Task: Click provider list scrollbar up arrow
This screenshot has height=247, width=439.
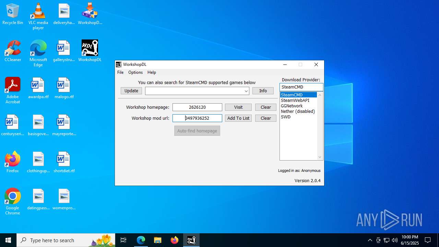Action: click(x=320, y=95)
